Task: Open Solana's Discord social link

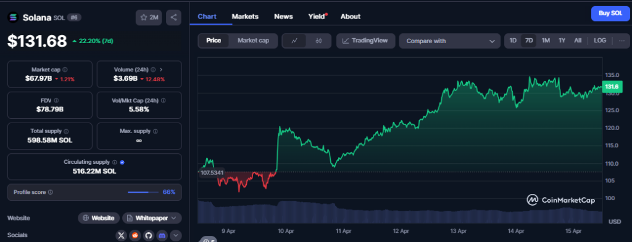Action: tap(162, 235)
